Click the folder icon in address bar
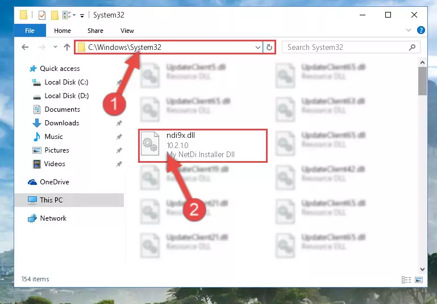The image size is (437, 304). pyautogui.click(x=81, y=47)
